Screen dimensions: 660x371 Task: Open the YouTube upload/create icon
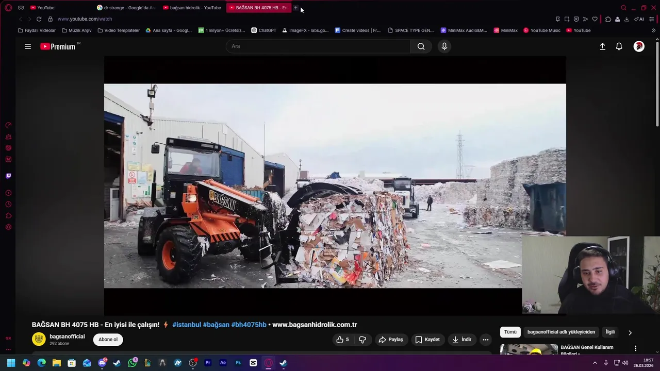[x=602, y=46]
